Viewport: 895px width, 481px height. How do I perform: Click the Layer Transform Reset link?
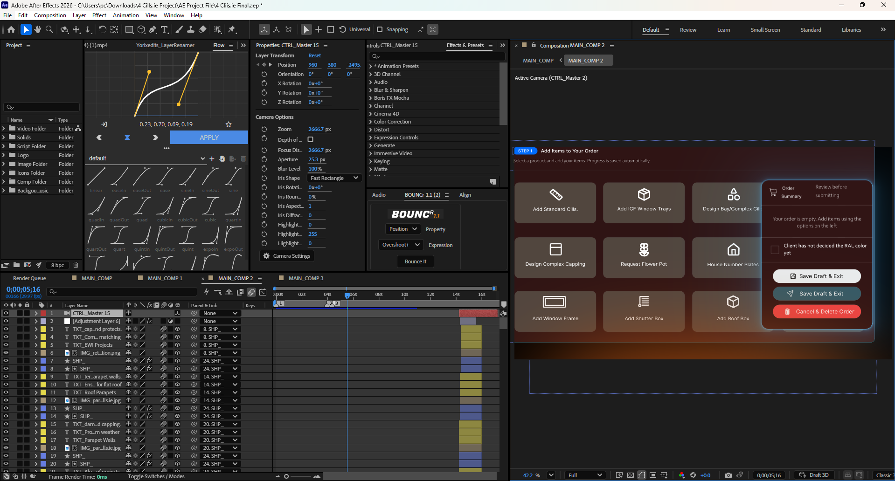pos(314,55)
